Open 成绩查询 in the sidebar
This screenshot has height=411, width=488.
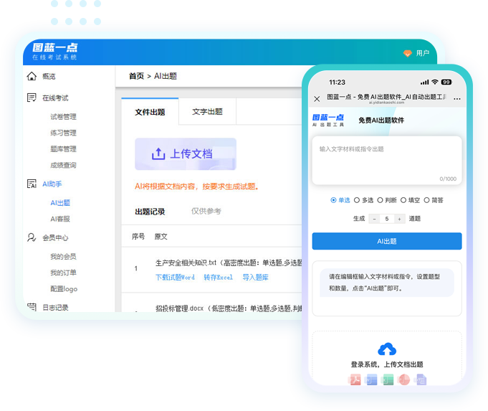point(64,165)
